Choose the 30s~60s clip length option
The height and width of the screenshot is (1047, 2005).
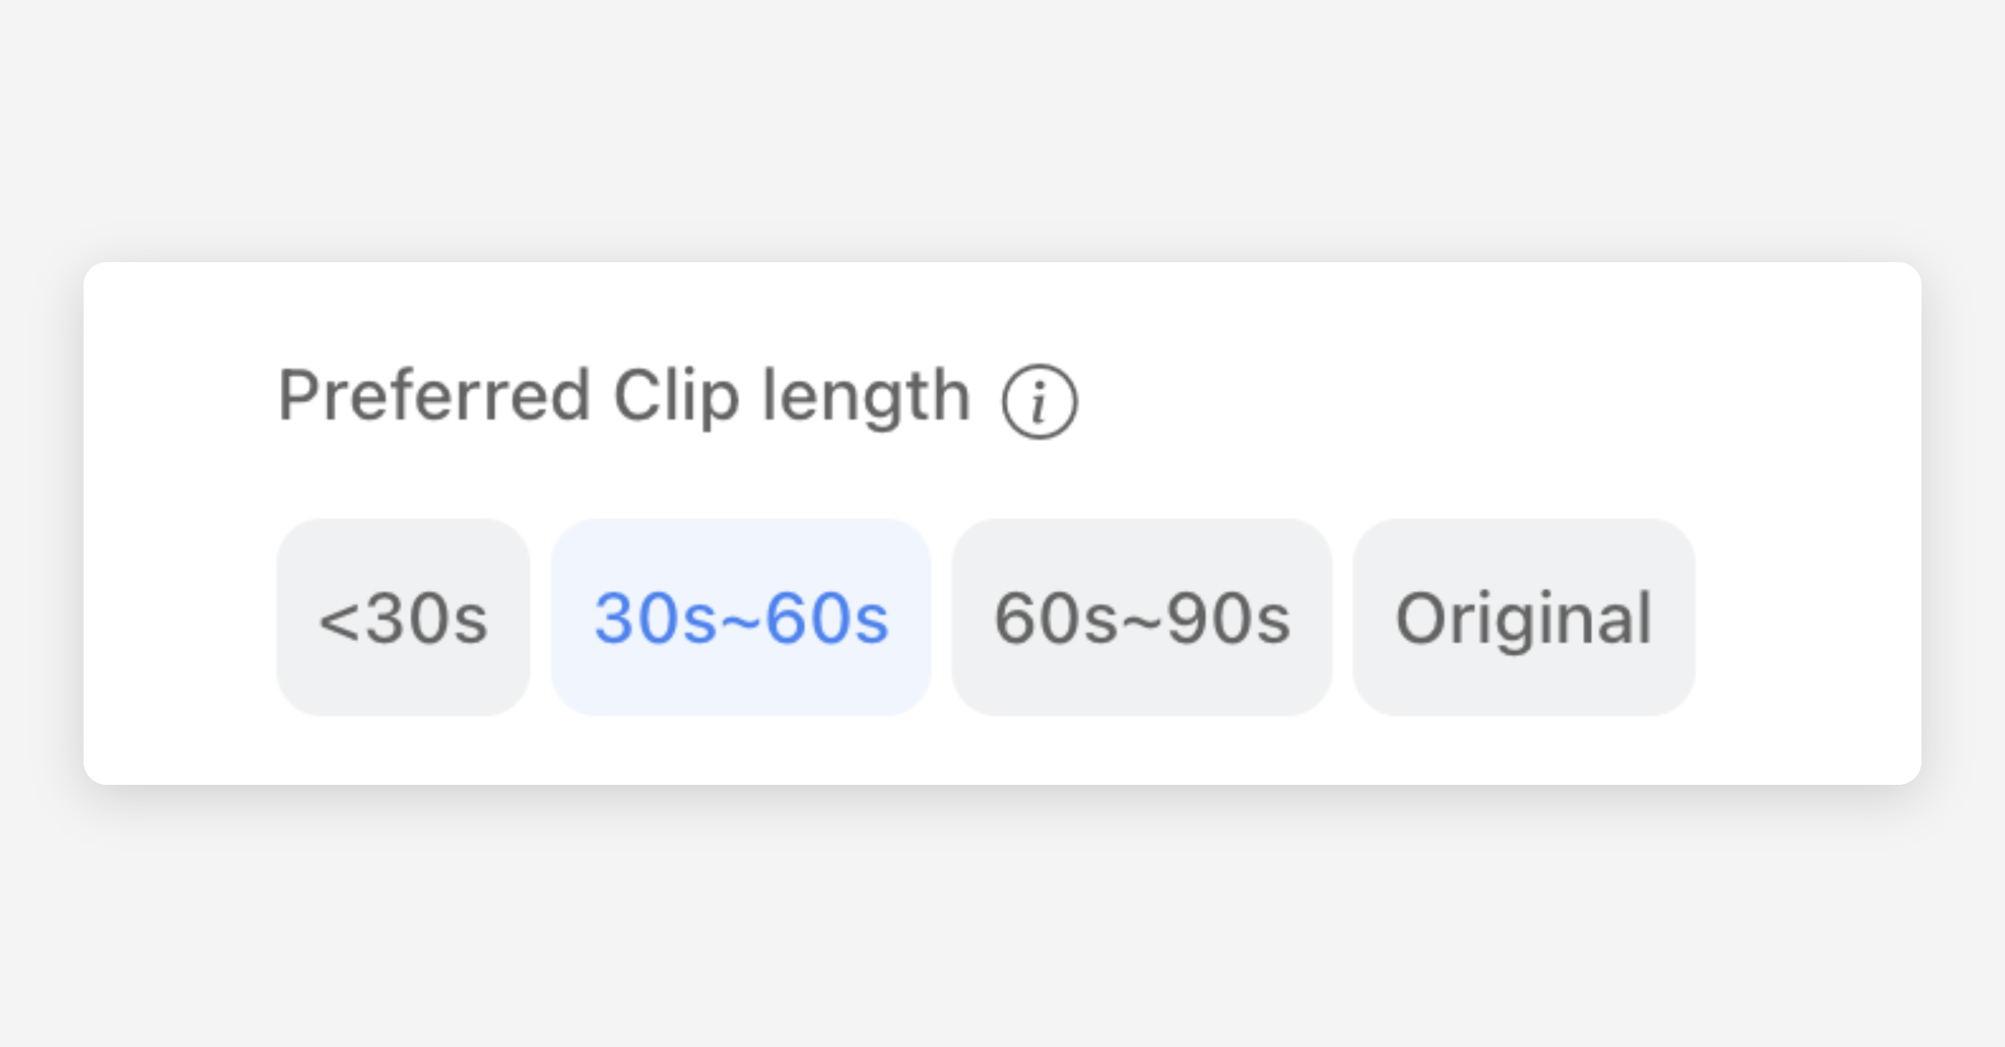(740, 617)
